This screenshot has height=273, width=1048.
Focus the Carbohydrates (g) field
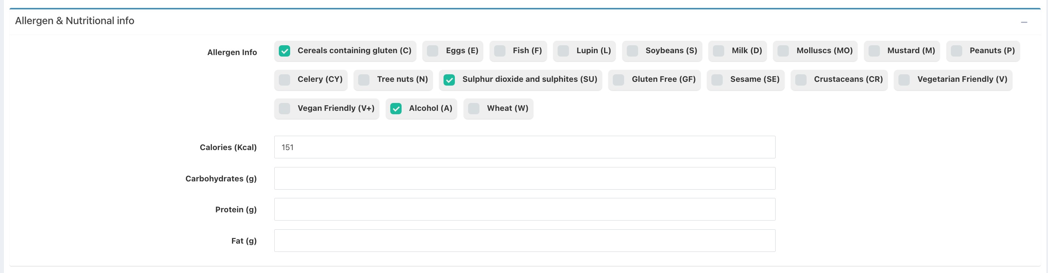coord(524,178)
